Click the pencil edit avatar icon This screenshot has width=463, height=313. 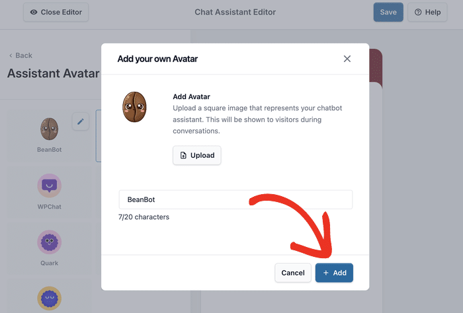[x=81, y=122]
